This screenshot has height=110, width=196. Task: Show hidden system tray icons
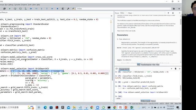point(149,107)
